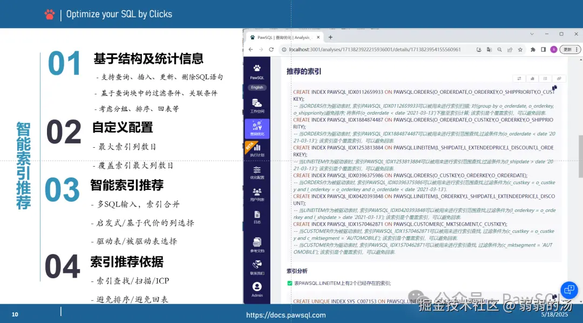Open the purple browser profile avatar
583x323 pixels.
tap(554, 50)
